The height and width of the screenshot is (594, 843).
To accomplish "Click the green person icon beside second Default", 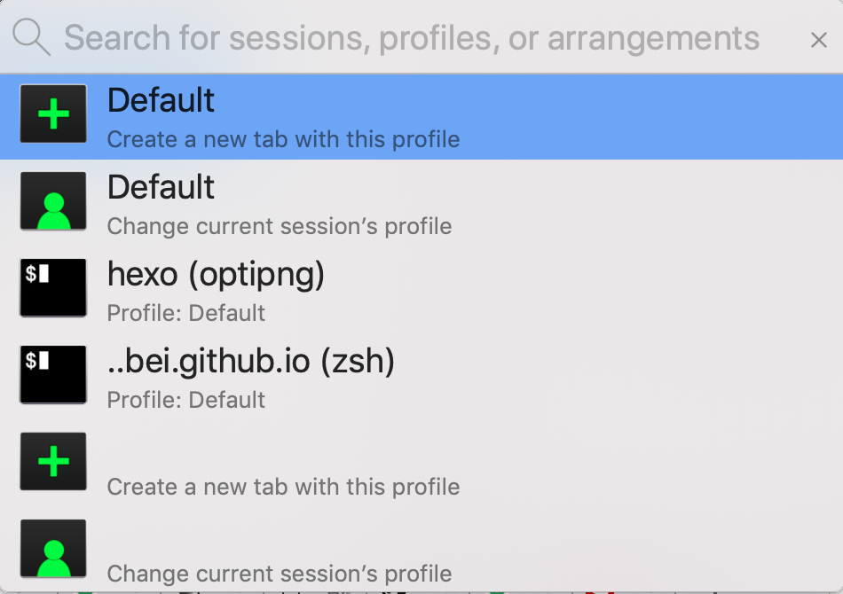I will [53, 201].
